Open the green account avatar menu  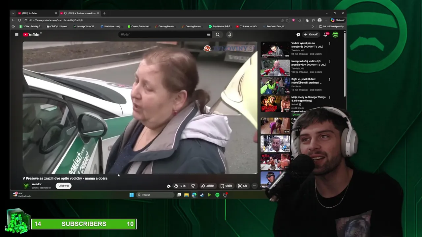tap(335, 35)
